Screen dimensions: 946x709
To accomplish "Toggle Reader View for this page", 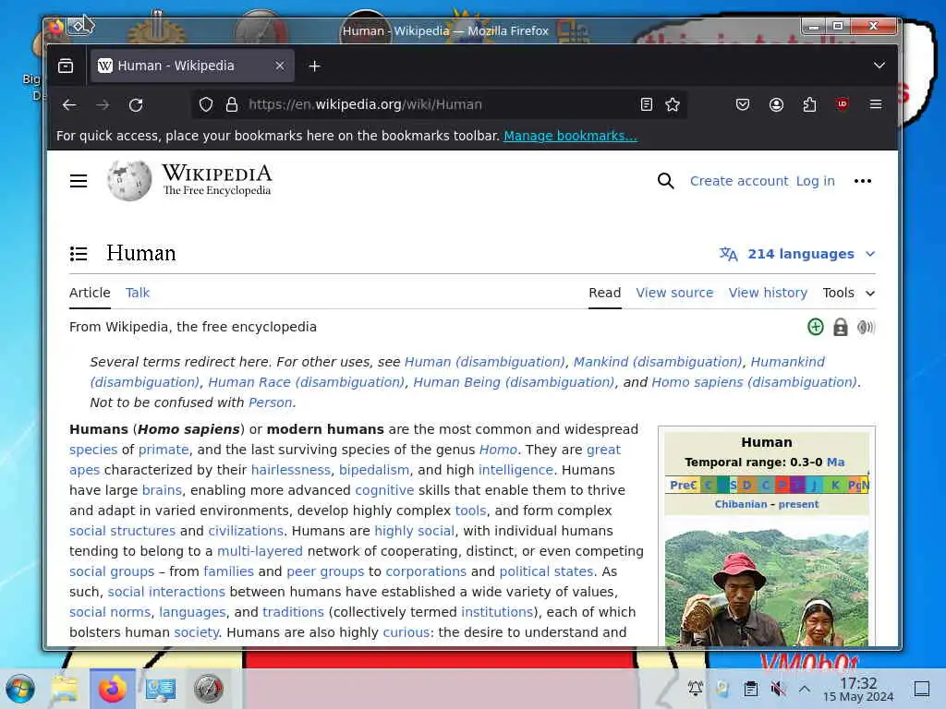I will click(646, 105).
